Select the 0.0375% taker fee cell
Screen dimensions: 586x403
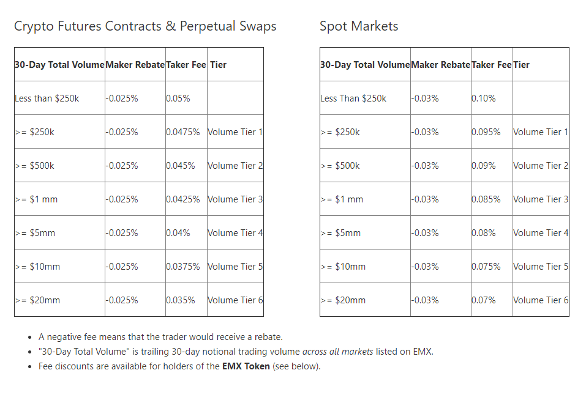182,267
